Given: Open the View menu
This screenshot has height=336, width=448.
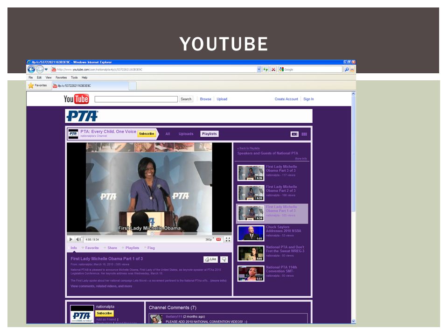Looking at the screenshot, I should [x=49, y=77].
